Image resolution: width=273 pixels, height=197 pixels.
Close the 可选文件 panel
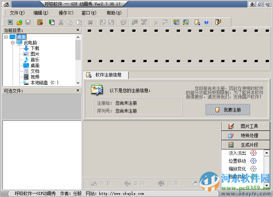[78, 90]
